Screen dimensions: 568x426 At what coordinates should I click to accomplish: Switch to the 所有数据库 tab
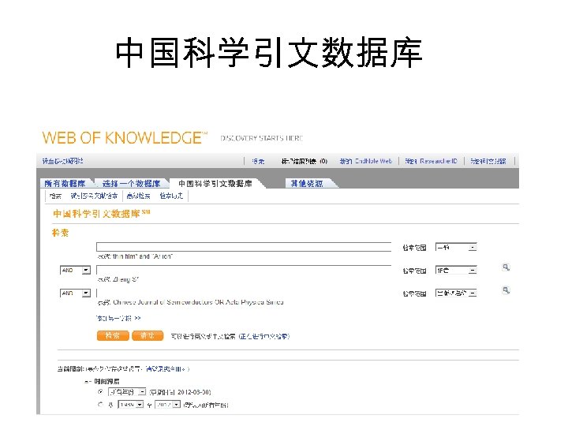(x=65, y=184)
